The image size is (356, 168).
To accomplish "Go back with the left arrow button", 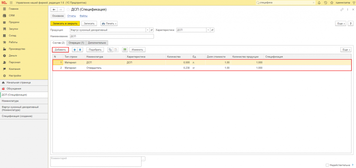I will [54, 9].
